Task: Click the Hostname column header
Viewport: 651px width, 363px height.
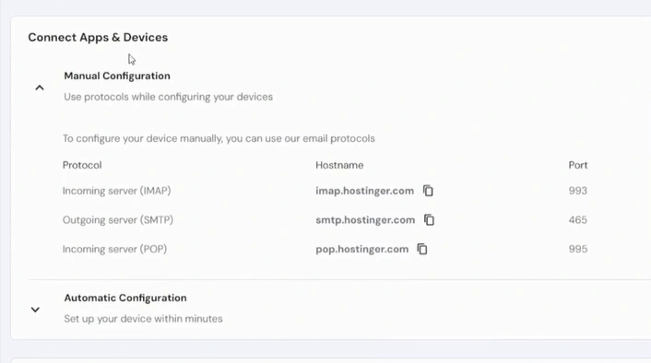Action: point(339,165)
